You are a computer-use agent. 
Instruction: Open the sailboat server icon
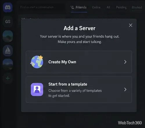(x=8, y=51)
